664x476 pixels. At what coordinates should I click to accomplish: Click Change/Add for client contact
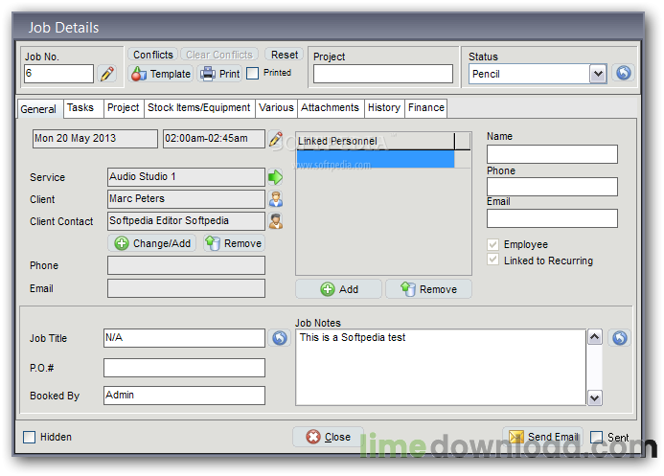point(152,243)
